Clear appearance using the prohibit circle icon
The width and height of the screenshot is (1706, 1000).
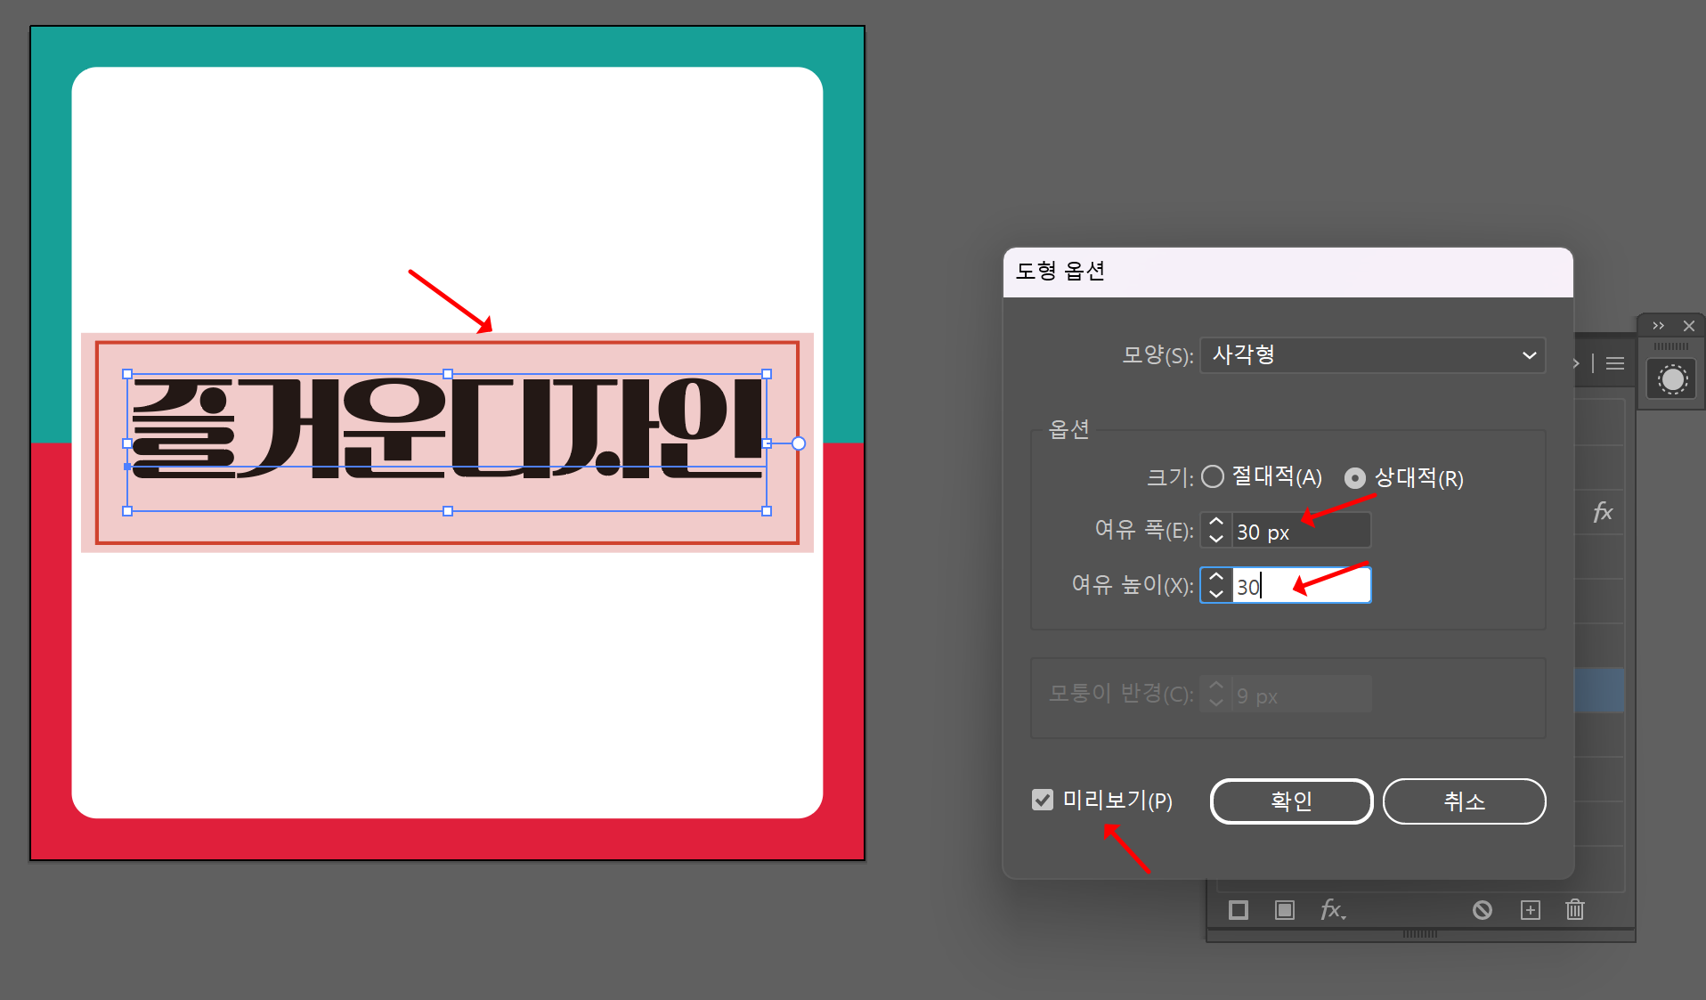pyautogui.click(x=1482, y=909)
